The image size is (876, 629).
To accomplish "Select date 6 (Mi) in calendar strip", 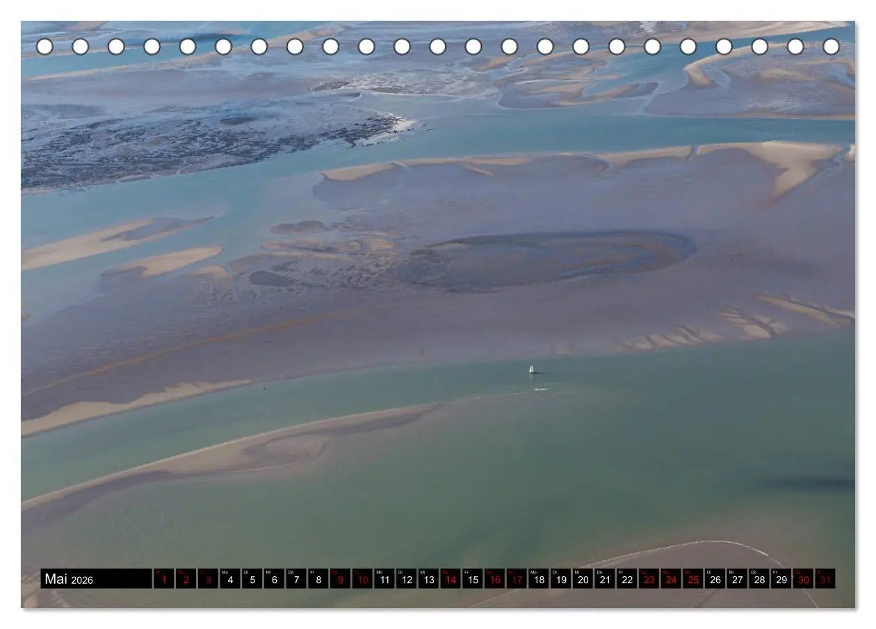I will 274,579.
